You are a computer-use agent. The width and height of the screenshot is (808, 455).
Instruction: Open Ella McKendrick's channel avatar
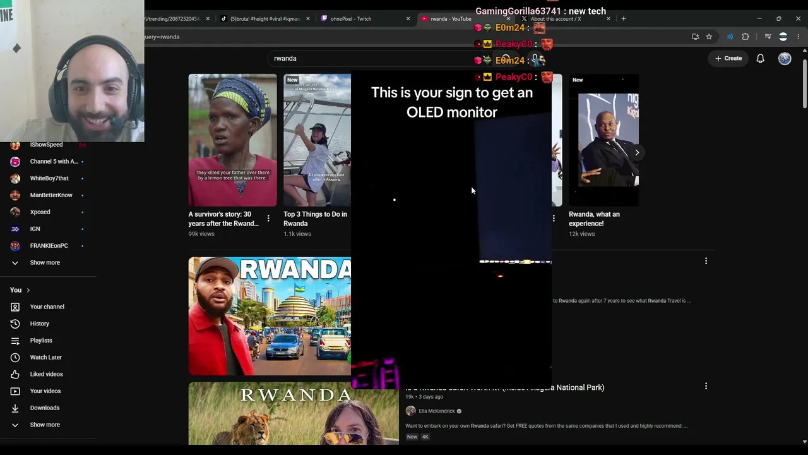pyautogui.click(x=410, y=411)
